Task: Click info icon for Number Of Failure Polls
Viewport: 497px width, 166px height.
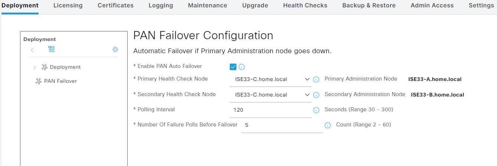Action: 328,125
